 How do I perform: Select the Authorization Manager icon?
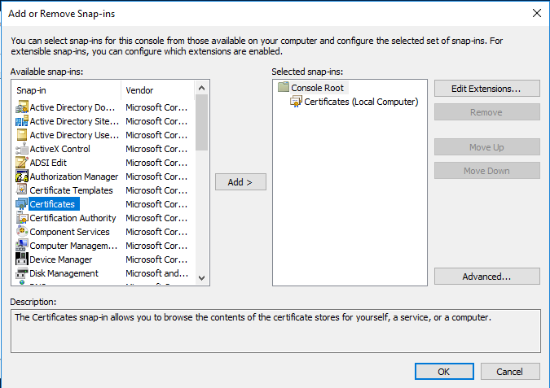[22, 177]
